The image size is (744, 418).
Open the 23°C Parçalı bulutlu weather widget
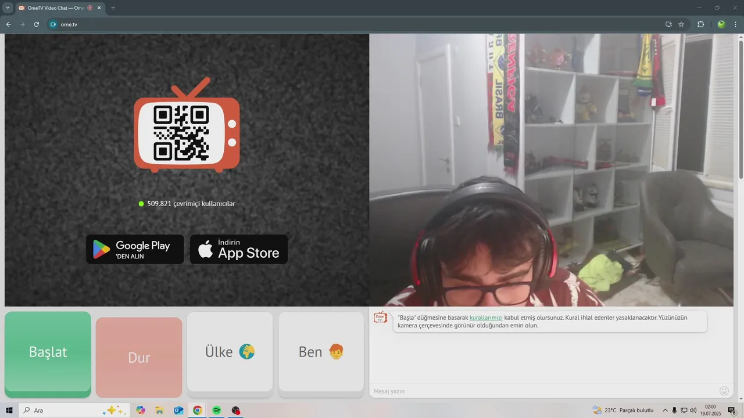pos(623,410)
